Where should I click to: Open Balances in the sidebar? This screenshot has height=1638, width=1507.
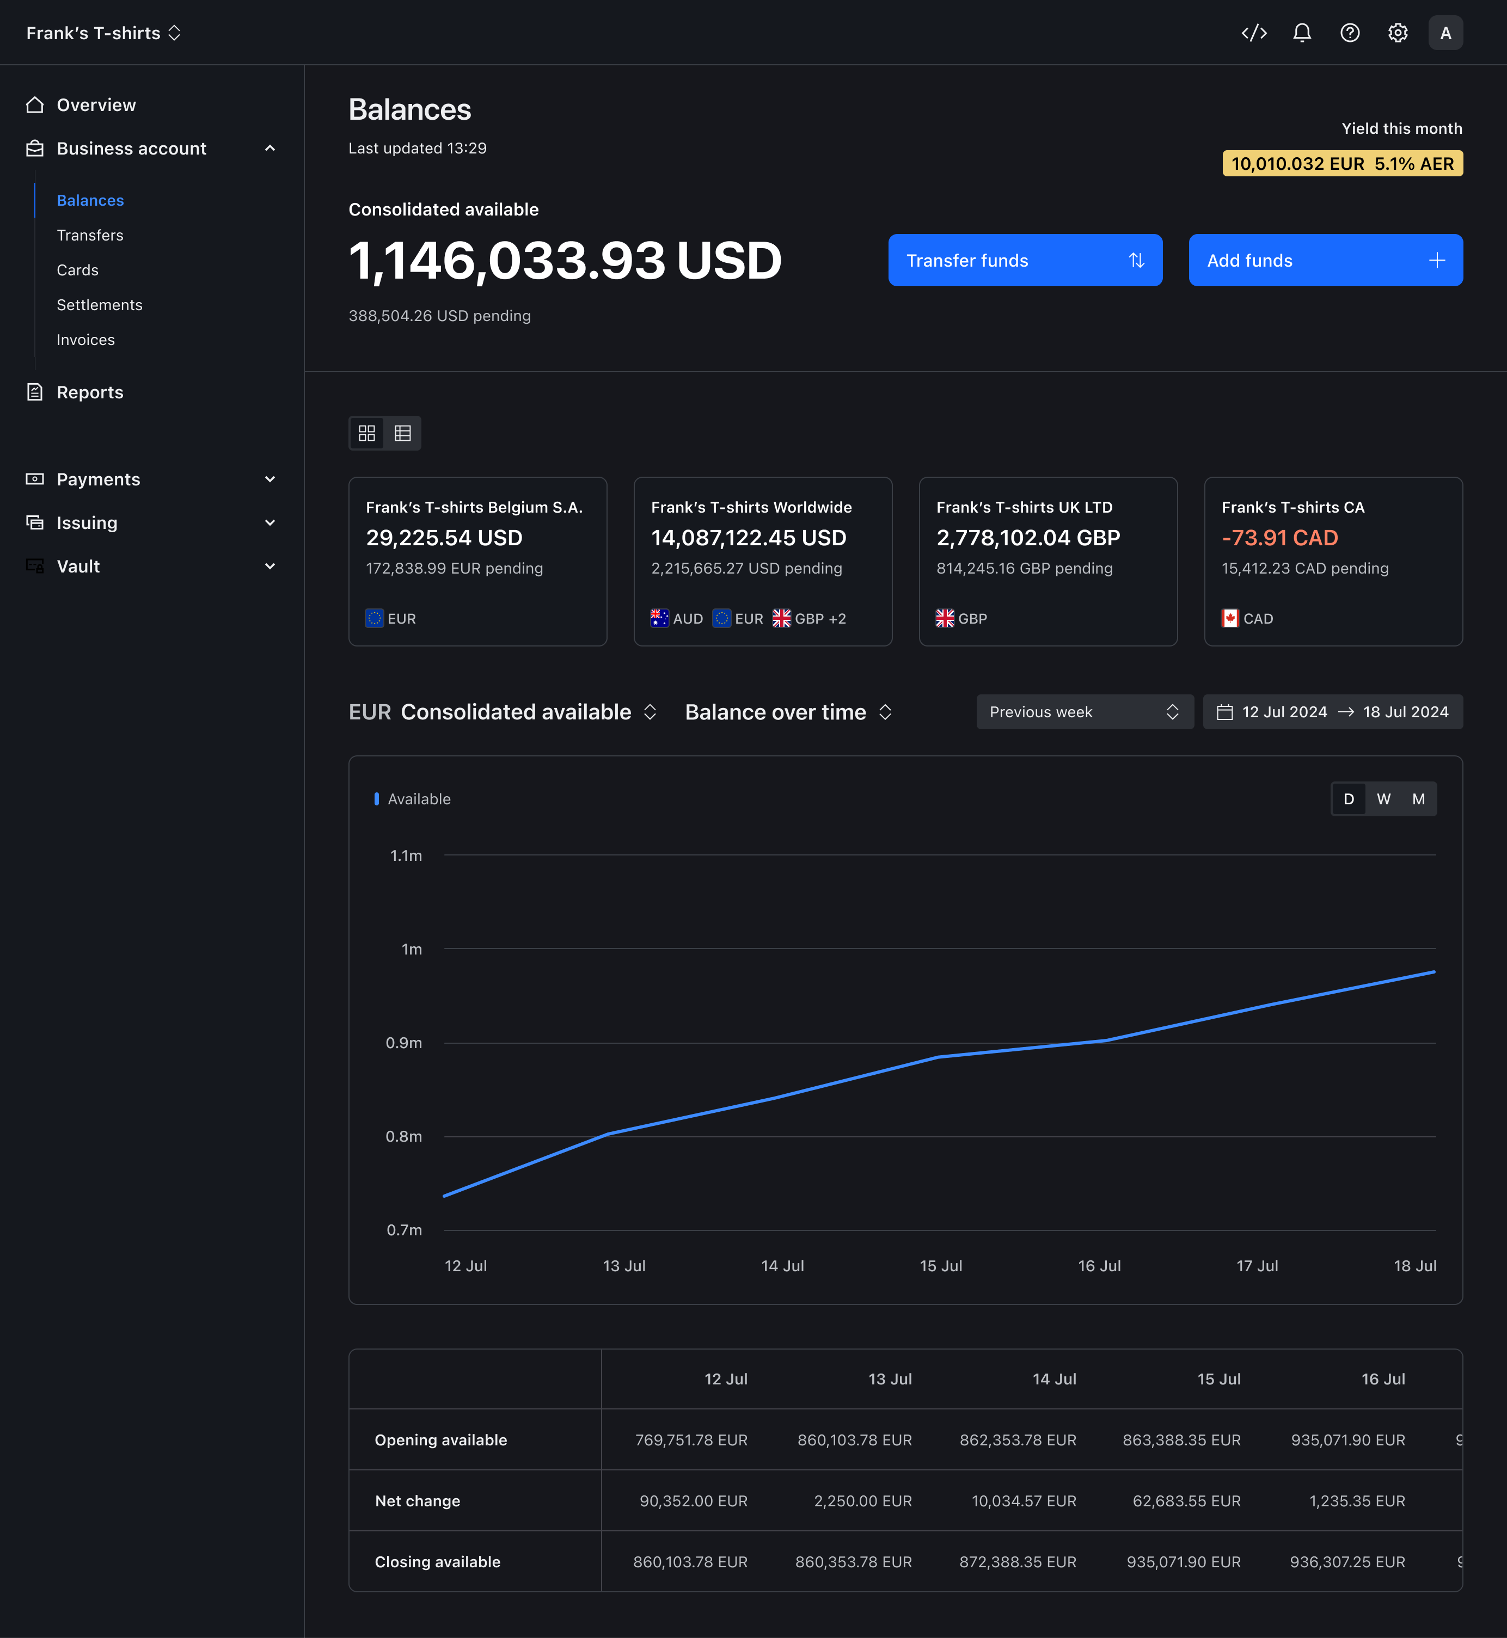pyautogui.click(x=90, y=200)
